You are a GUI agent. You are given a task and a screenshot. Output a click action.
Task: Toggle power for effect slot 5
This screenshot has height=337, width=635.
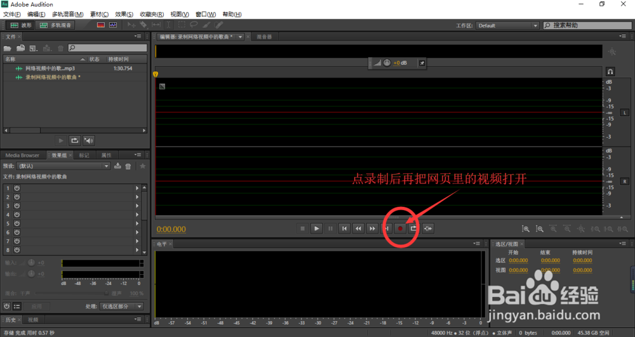pos(17,223)
